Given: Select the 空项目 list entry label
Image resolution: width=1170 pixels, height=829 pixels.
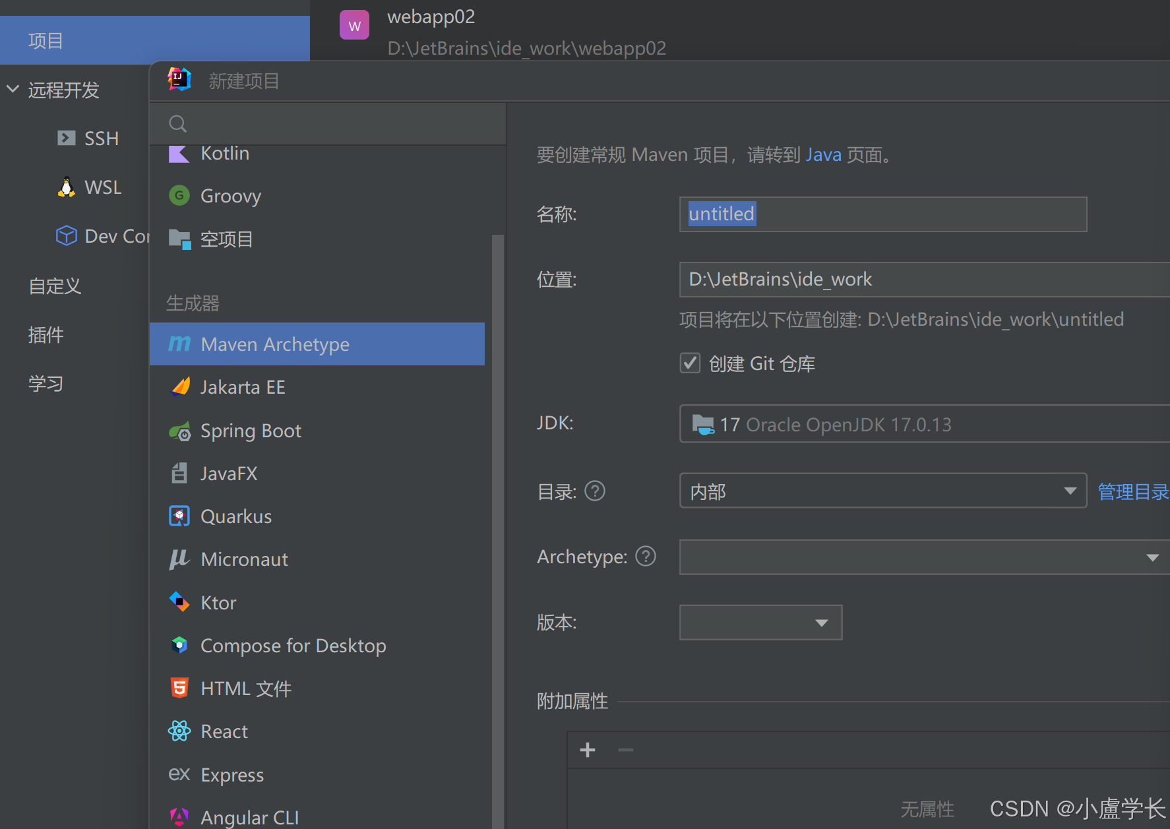Looking at the screenshot, I should pyautogui.click(x=226, y=239).
